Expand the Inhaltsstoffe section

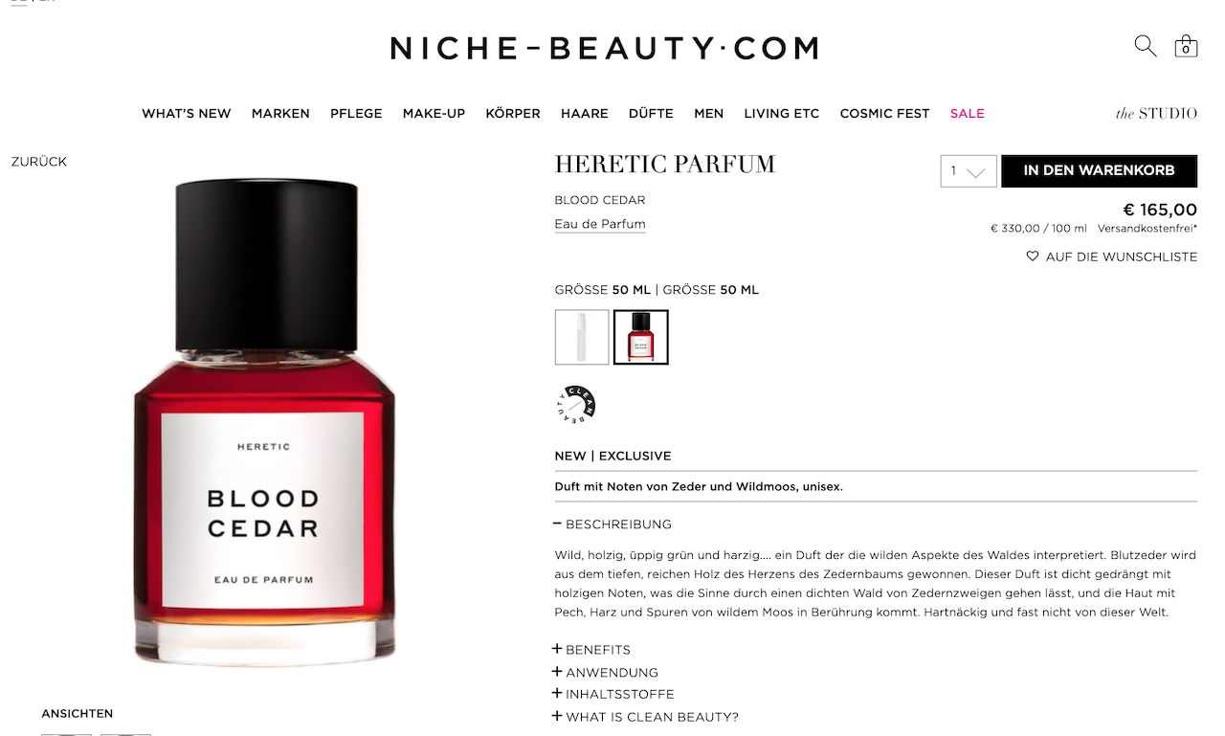coord(613,695)
